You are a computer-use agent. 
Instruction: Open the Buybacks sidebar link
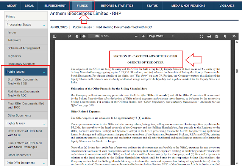pos(26,56)
